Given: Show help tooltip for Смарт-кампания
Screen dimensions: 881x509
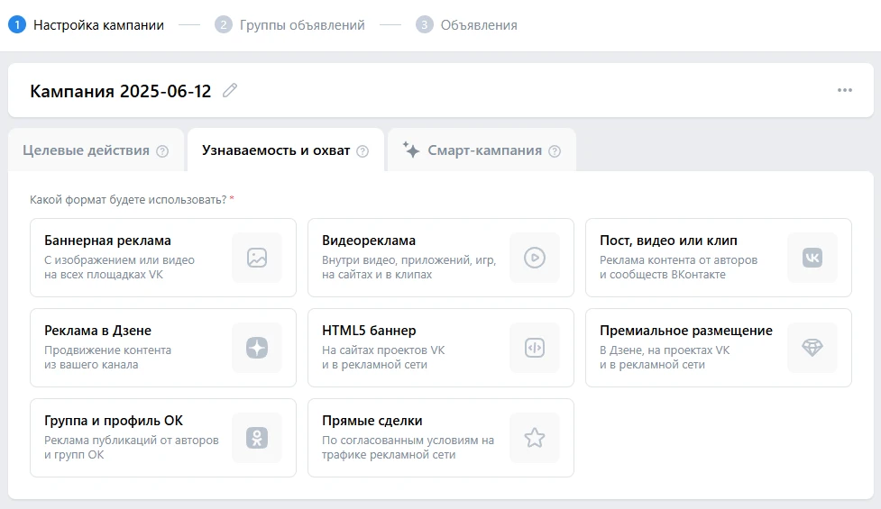Looking at the screenshot, I should tap(555, 151).
